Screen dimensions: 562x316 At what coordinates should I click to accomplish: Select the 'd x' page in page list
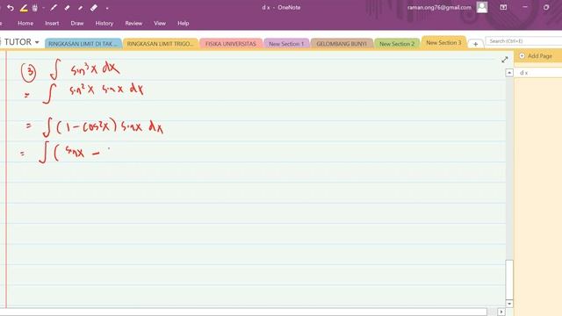(538, 73)
